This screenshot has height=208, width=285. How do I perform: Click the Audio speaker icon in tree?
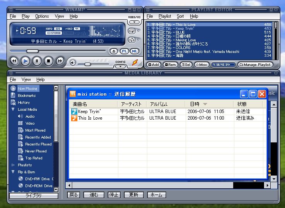pyautogui.click(x=20, y=116)
